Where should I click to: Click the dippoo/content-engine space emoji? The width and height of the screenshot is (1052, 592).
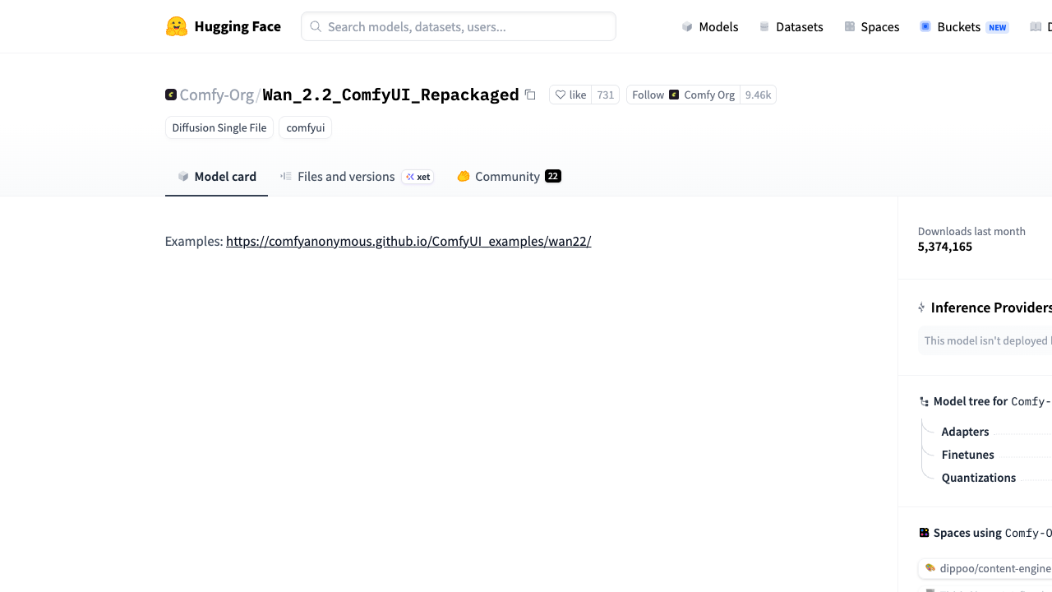click(930, 568)
